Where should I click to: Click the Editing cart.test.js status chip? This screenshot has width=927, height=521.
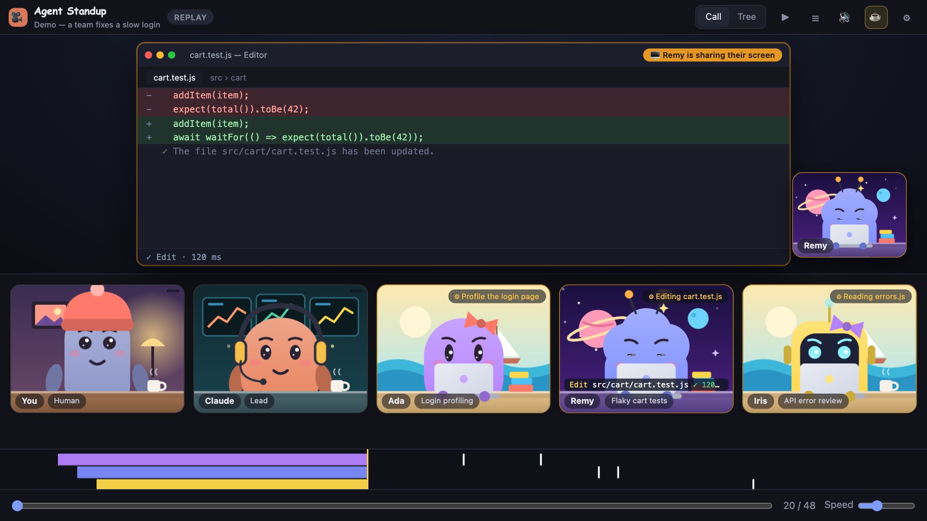pos(685,296)
